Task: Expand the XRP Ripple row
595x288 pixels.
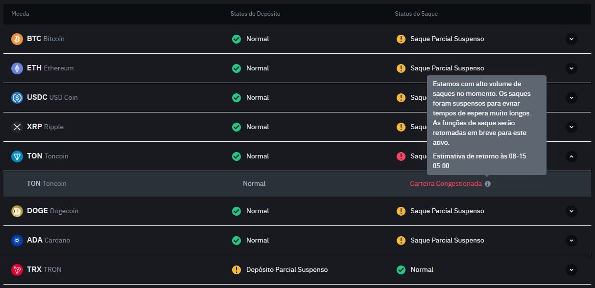Action: pos(571,127)
